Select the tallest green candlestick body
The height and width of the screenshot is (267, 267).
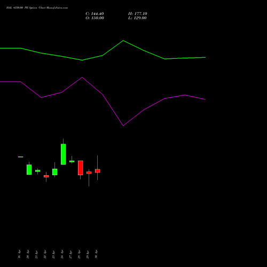point(64,154)
